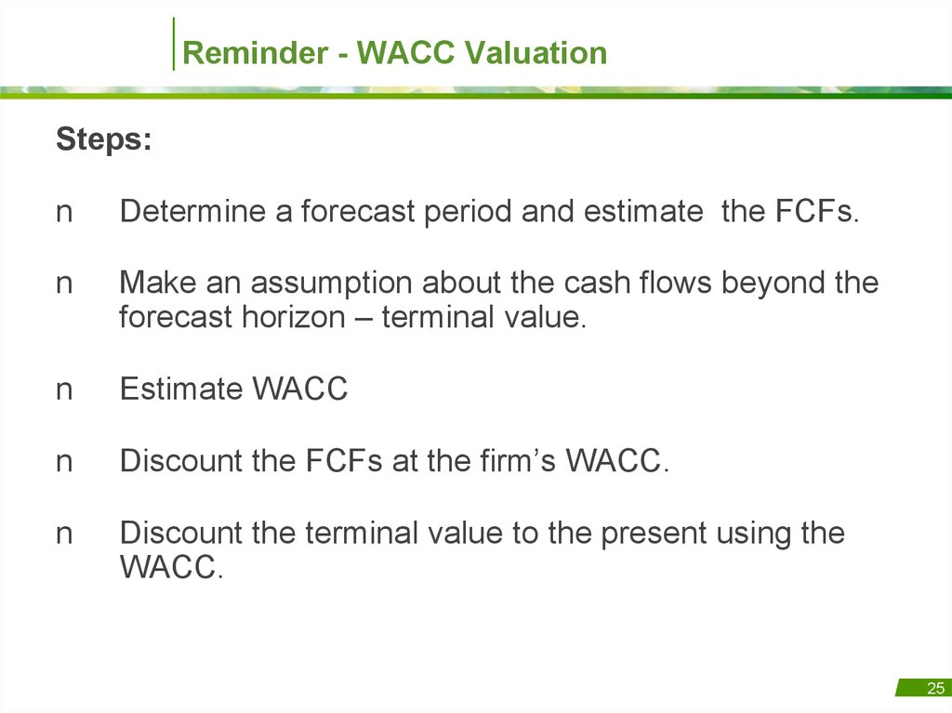The width and height of the screenshot is (952, 713).
Task: Click the slide title 'Reminder - WACC Valuation'
Action: (394, 52)
